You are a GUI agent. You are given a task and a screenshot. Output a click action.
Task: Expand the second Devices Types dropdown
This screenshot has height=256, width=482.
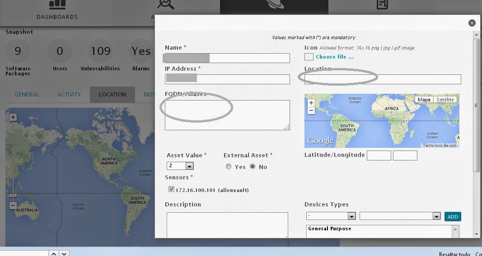point(400,216)
